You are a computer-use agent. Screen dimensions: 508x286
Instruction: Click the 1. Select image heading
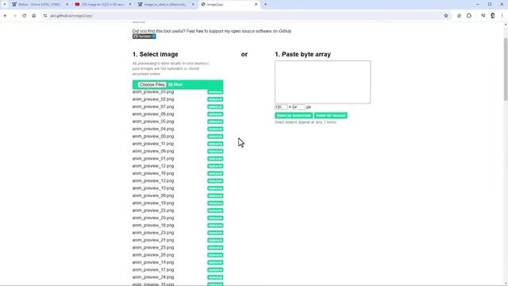pyautogui.click(x=156, y=55)
